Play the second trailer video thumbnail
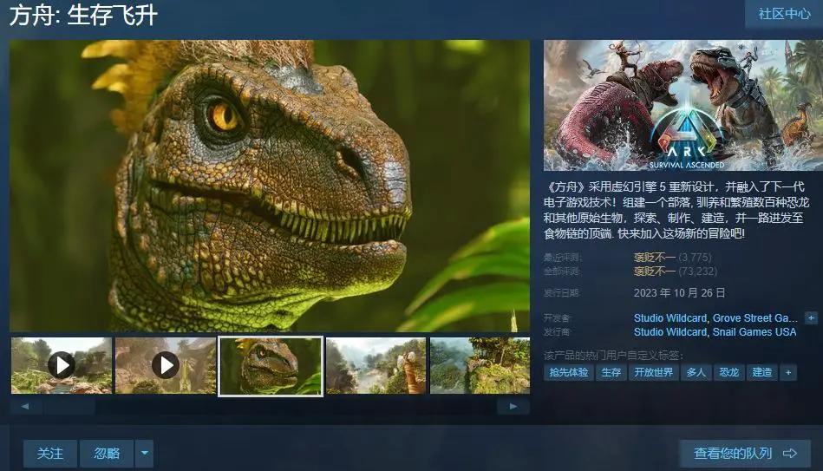 165,365
